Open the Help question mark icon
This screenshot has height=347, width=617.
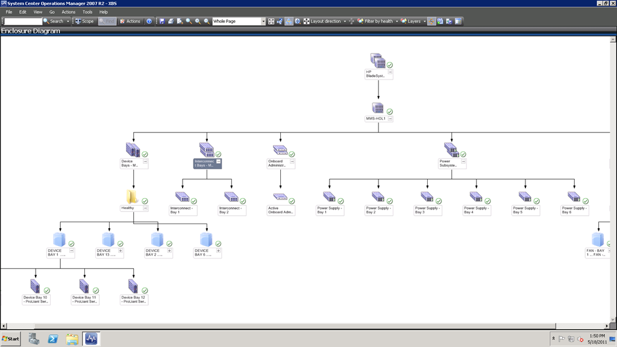(149, 21)
